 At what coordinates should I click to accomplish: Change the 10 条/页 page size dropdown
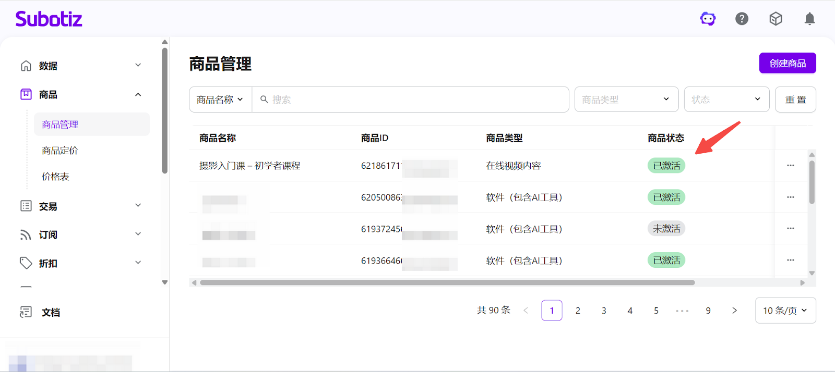pos(785,311)
